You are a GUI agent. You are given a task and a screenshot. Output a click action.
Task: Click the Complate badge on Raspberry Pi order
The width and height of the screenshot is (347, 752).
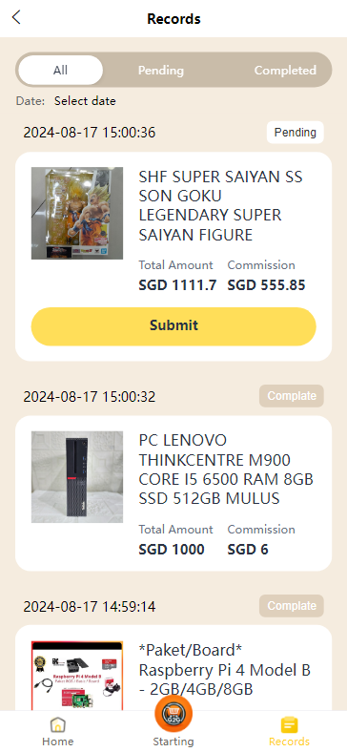click(292, 606)
